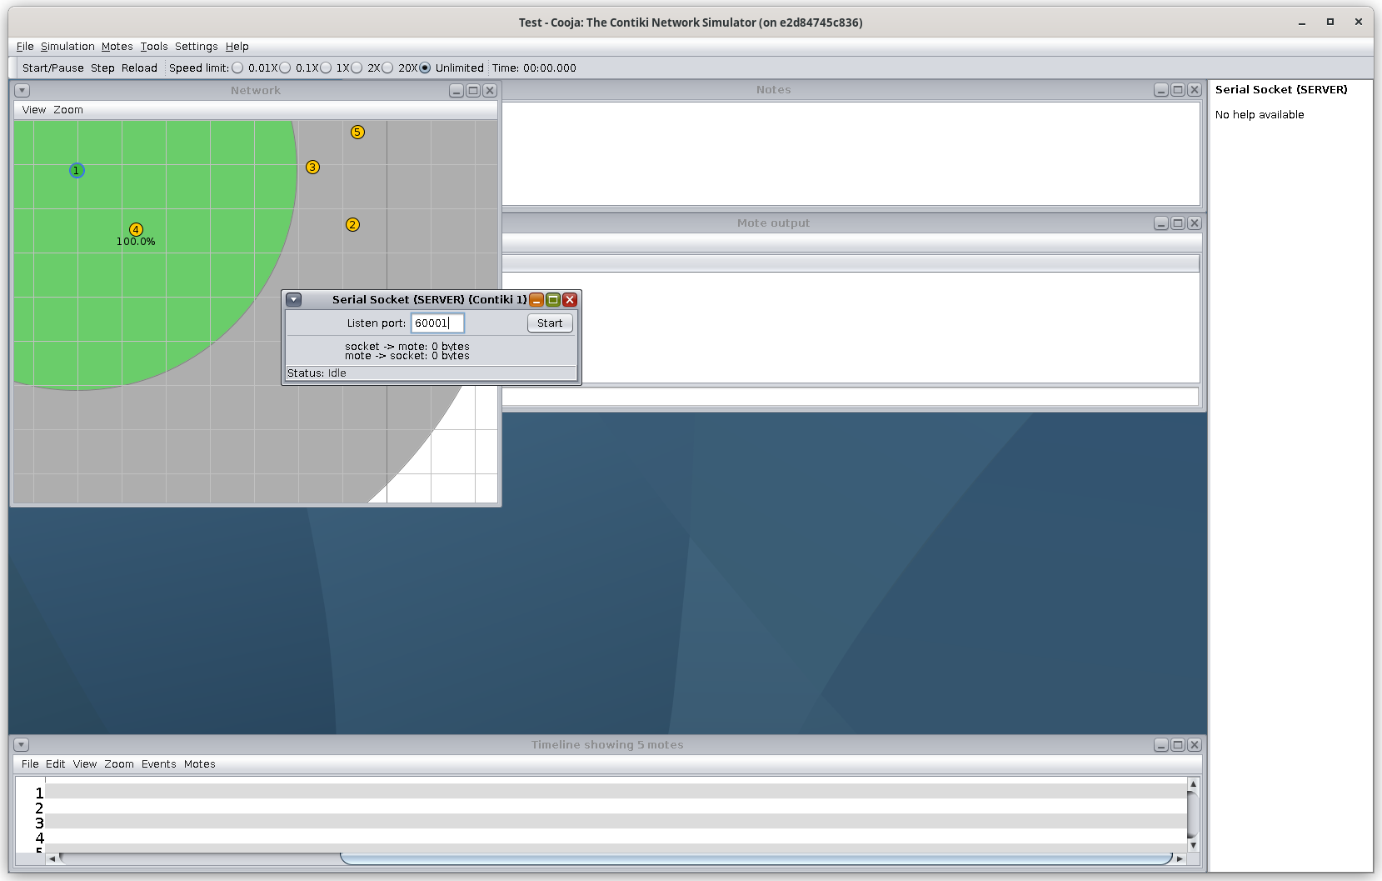Click Timeline scroll right arrow
Screen dimensions: 1382x881
tap(1180, 858)
